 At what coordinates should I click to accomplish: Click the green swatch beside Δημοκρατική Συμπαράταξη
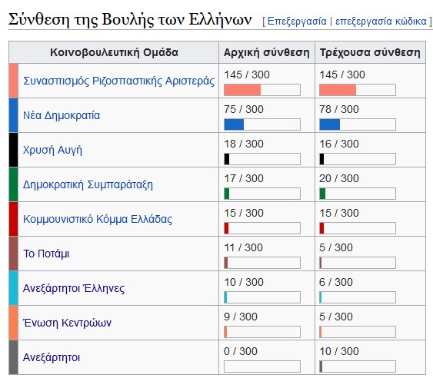pyautogui.click(x=14, y=184)
